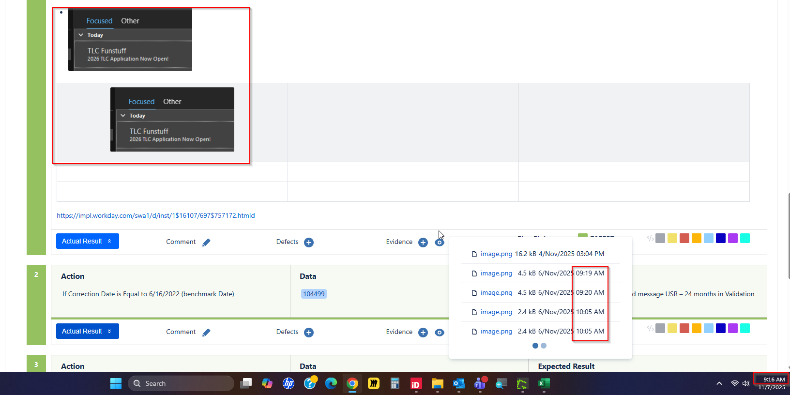
Task: Click the 104499 data tag
Action: (x=314, y=294)
